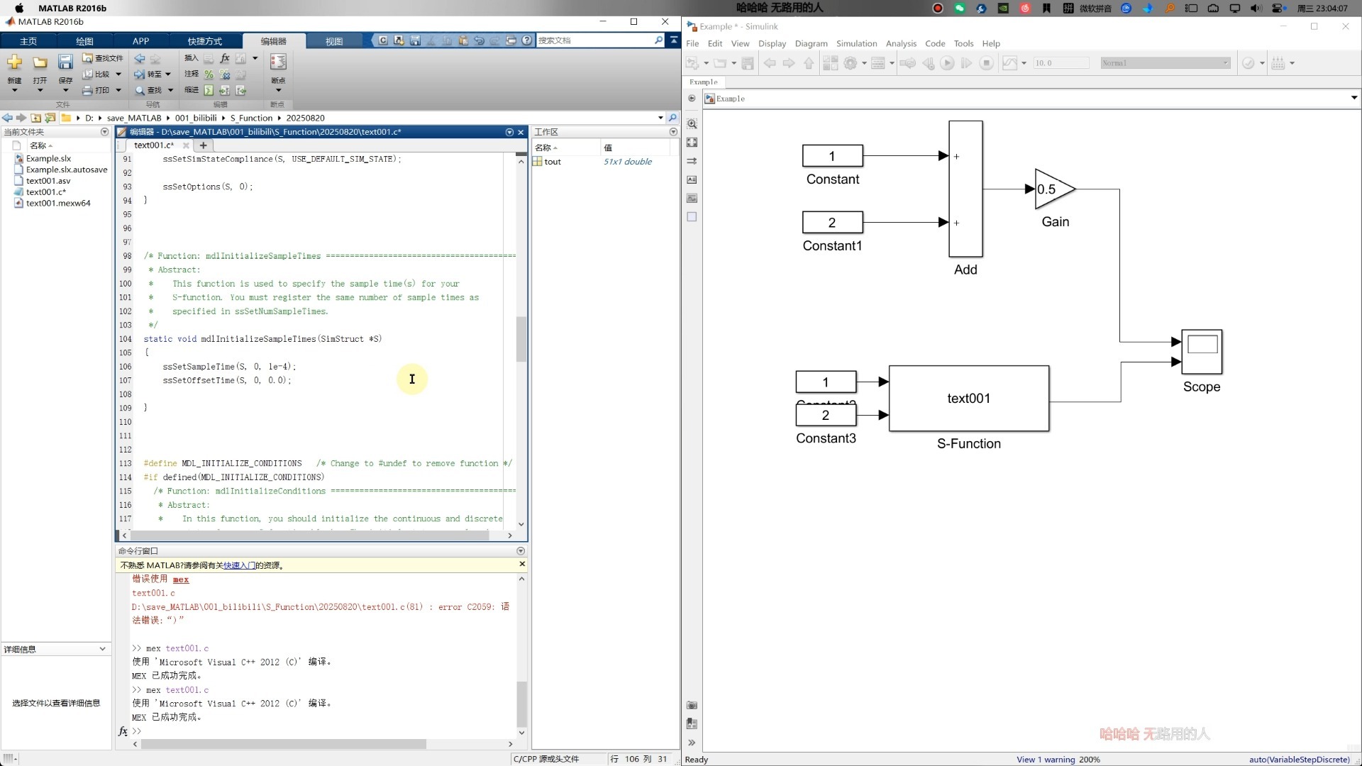
Task: Click the quick-access help question icon
Action: (x=527, y=40)
